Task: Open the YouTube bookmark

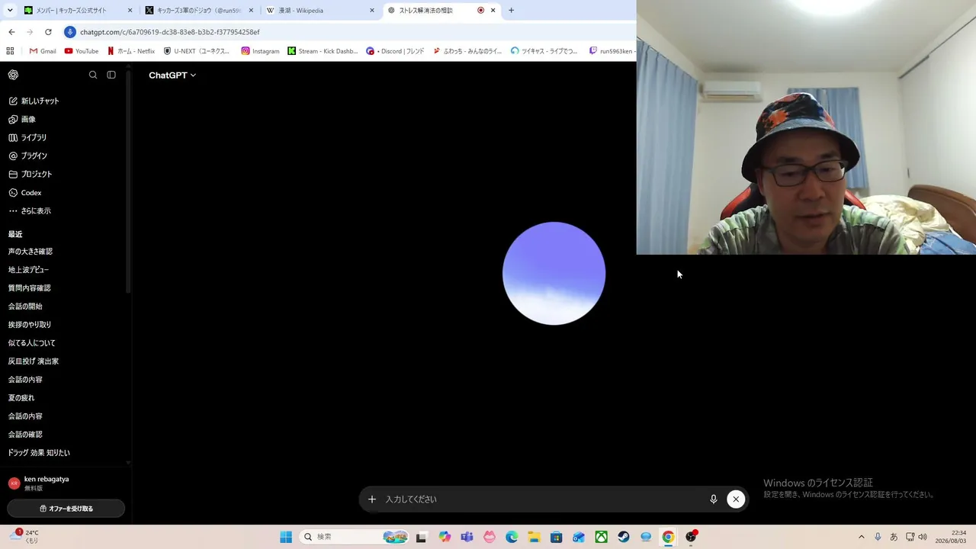Action: pos(82,51)
